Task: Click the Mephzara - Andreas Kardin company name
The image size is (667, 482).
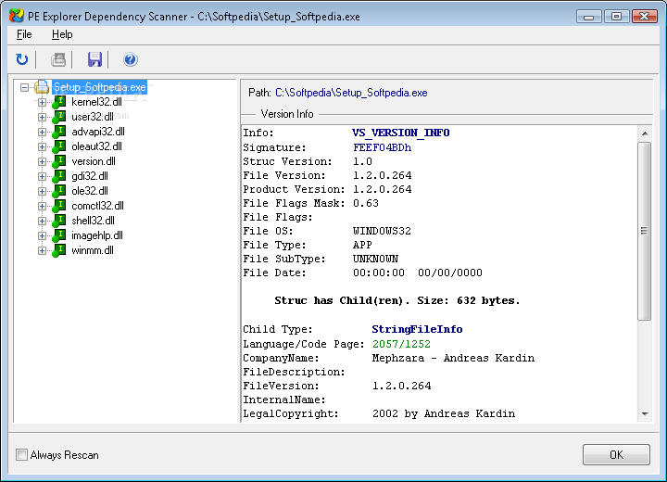Action: (x=453, y=358)
